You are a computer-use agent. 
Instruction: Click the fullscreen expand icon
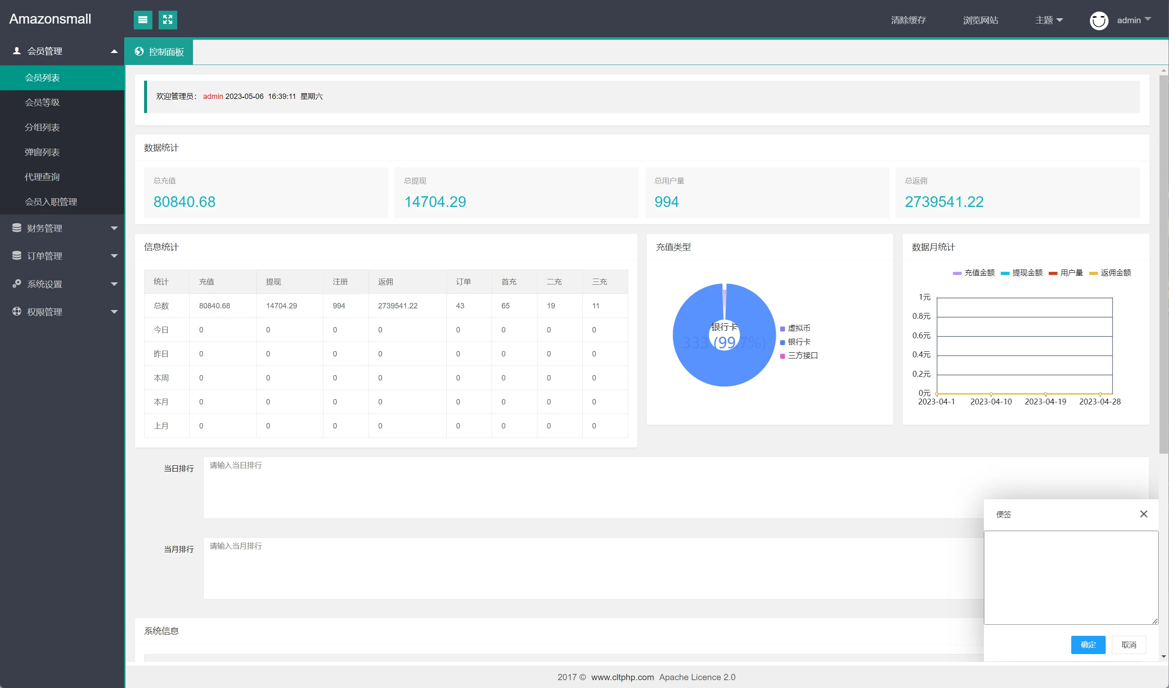(167, 20)
